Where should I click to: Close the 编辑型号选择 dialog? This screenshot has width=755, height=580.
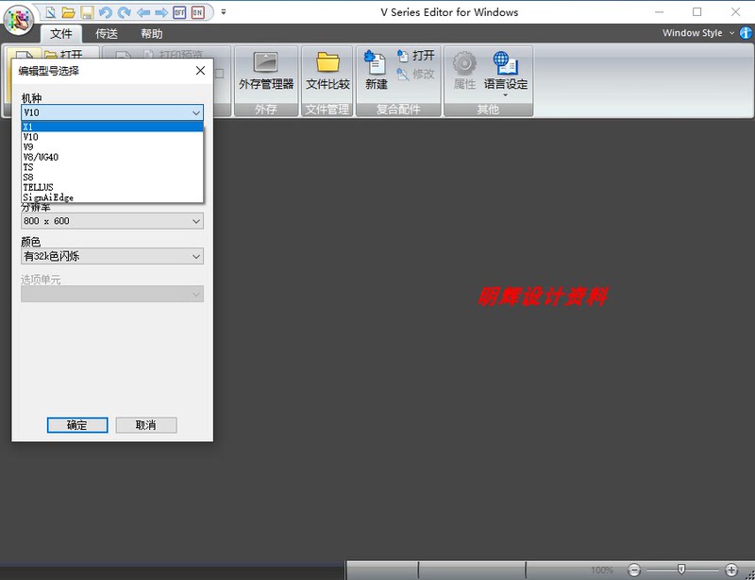200,71
